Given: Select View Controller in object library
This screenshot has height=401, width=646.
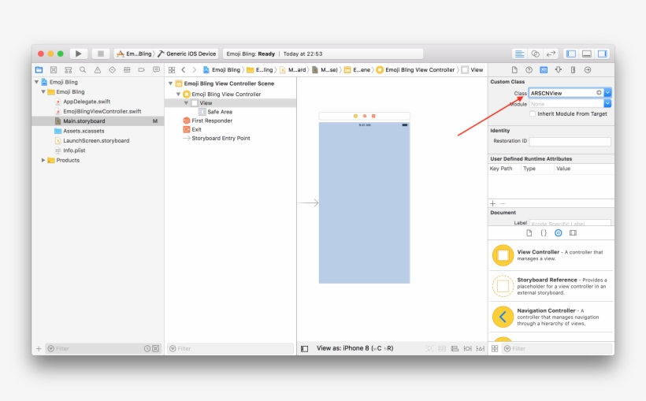Looking at the screenshot, I should coord(551,255).
